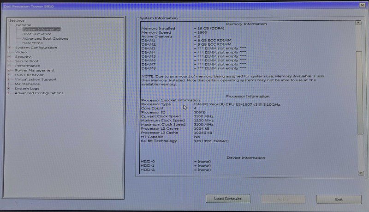This screenshot has height=212, width=369.
Task: Select the System Logs category label
Action: 27,89
